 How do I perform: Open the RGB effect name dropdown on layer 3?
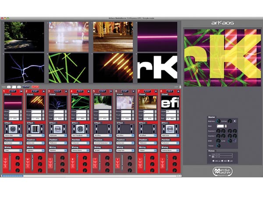click(x=58, y=135)
